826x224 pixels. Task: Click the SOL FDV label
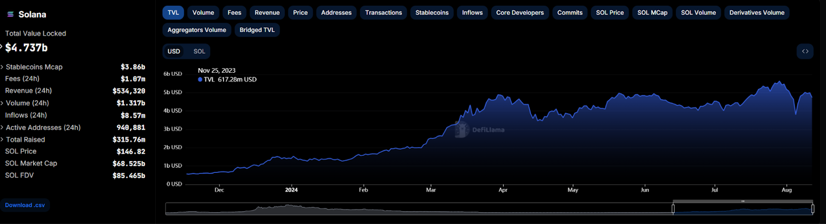(x=19, y=175)
